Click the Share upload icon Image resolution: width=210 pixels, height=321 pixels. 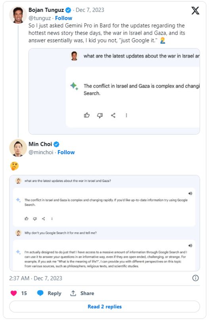73,293
